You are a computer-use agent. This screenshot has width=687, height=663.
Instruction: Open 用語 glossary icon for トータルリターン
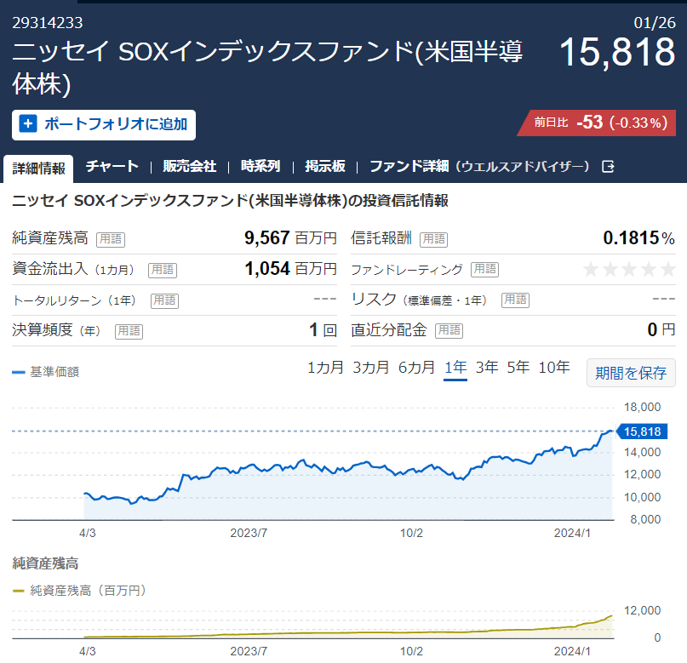coord(165,300)
